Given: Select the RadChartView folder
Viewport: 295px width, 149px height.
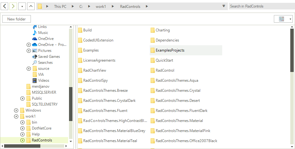Looking at the screenshot, I should (x=92, y=70).
